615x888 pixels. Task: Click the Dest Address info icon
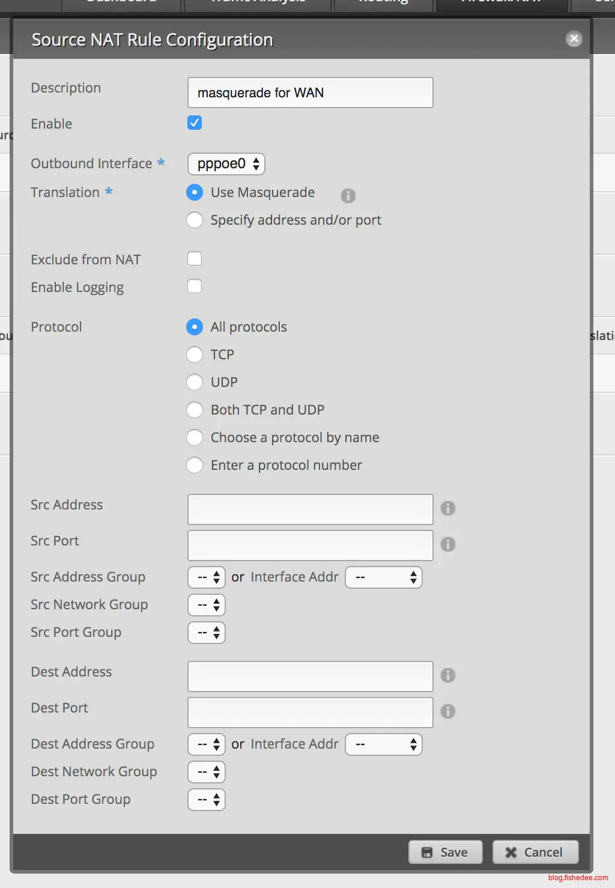448,675
